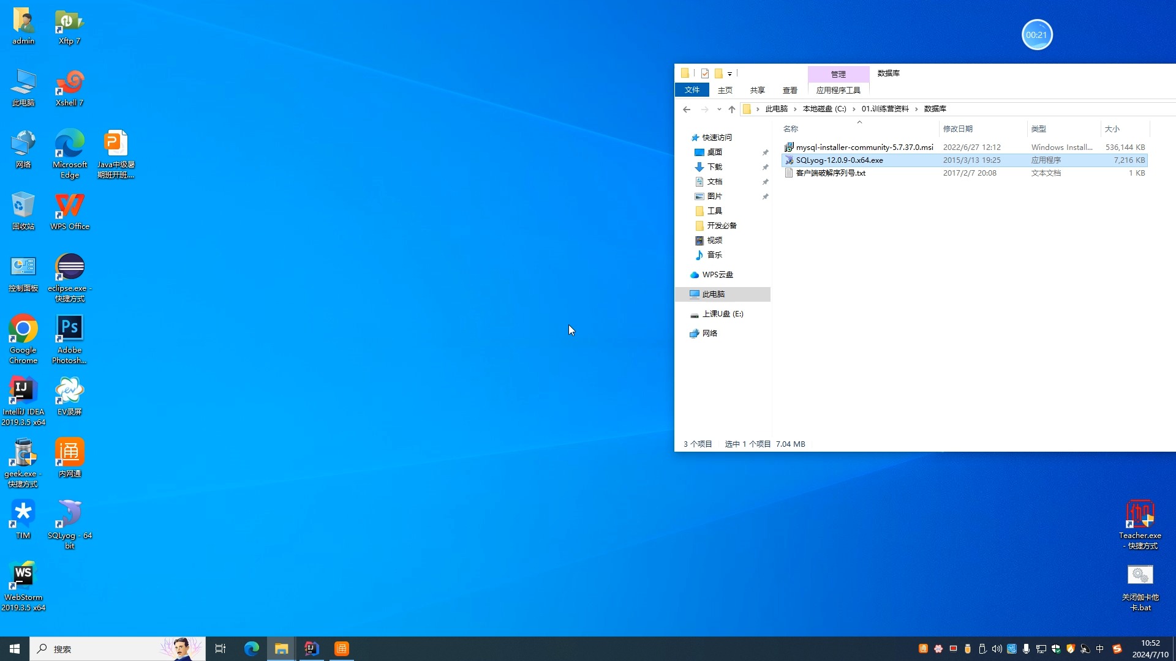Open the 文件 tab in Explorer

692,90
